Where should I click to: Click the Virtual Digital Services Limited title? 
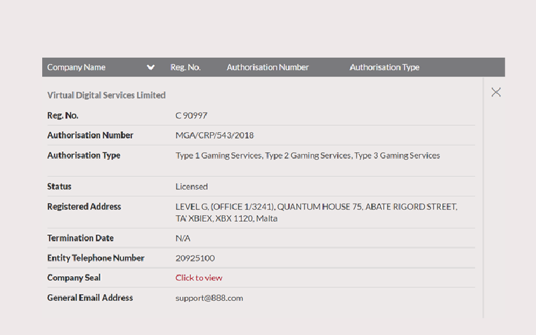107,95
